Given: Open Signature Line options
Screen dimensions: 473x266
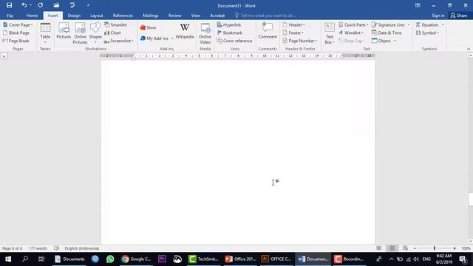Looking at the screenshot, I should [x=409, y=24].
